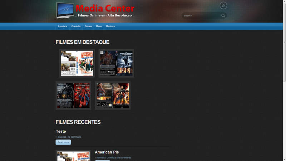Viewport: 286px width, 161px height.
Task: Open the Captain America featured cover
Action: click(113, 96)
